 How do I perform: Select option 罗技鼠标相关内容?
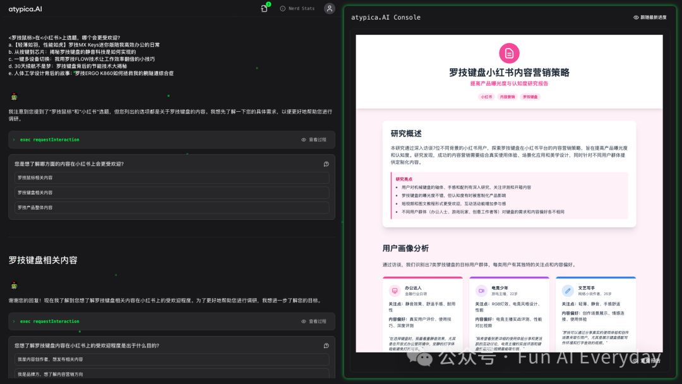point(172,177)
